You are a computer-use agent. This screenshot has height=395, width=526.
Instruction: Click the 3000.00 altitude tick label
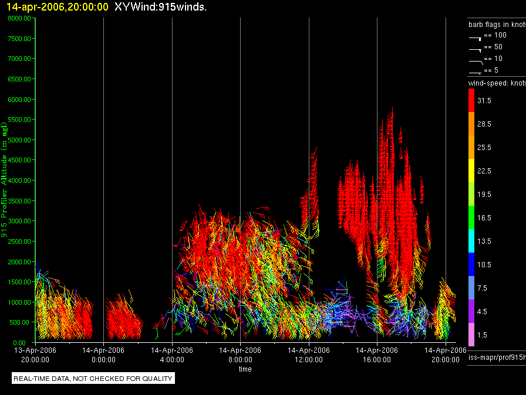coord(19,221)
